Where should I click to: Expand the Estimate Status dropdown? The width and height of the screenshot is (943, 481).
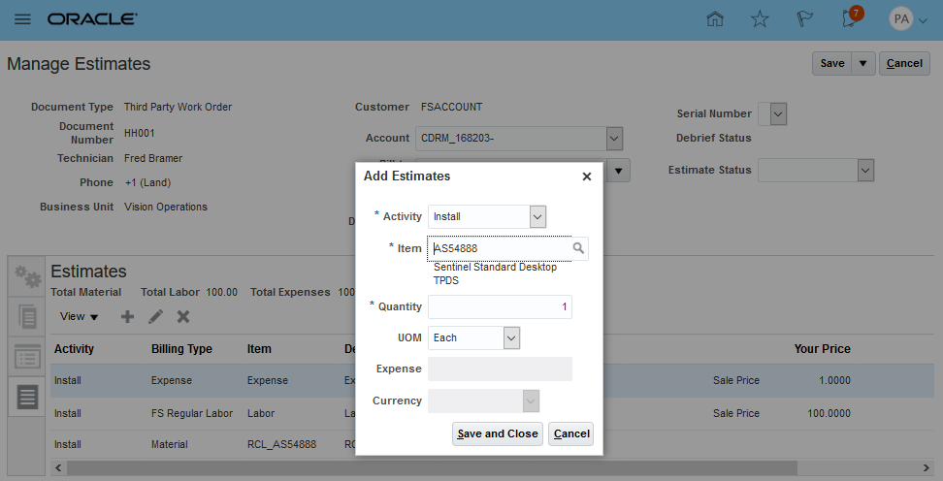[866, 171]
